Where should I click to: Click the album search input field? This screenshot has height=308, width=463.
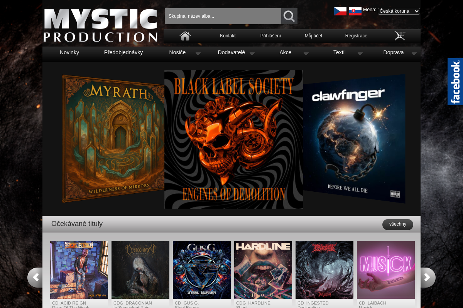coord(223,16)
